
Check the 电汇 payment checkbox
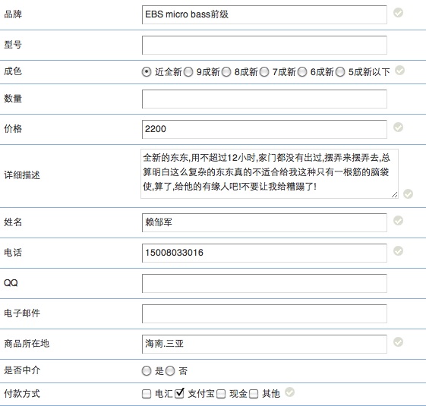click(147, 394)
